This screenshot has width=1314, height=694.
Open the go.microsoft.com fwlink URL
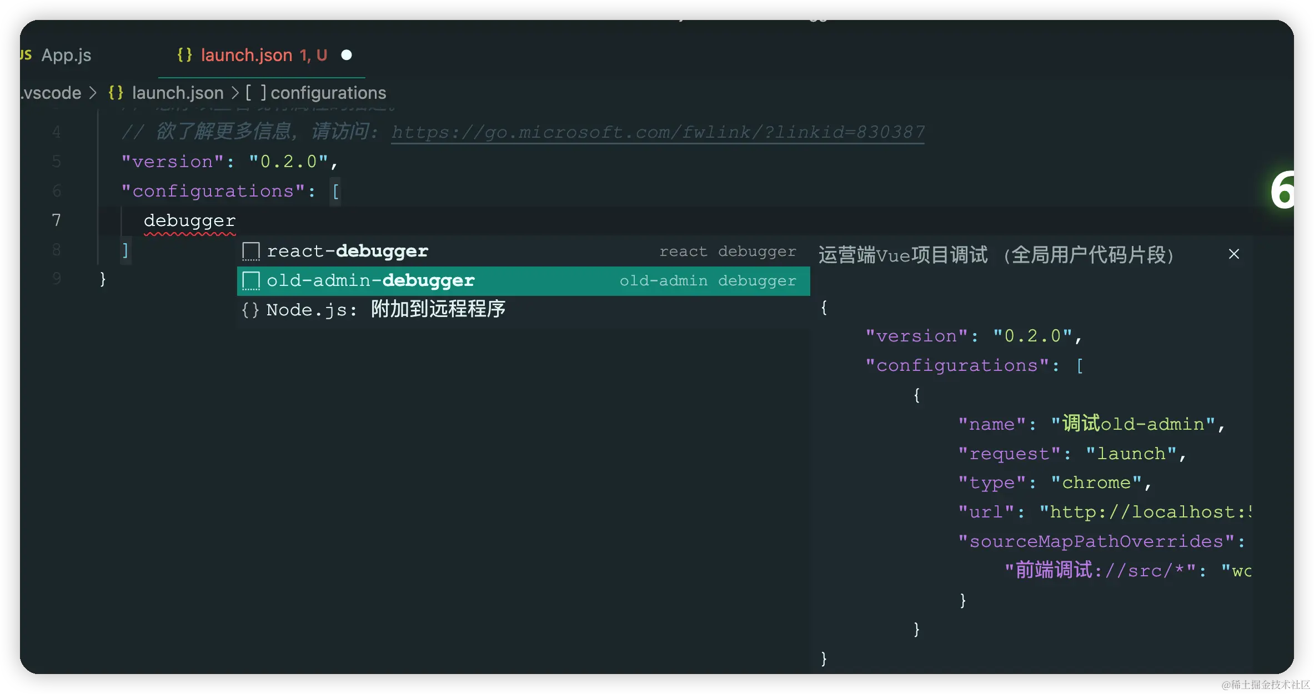click(658, 132)
